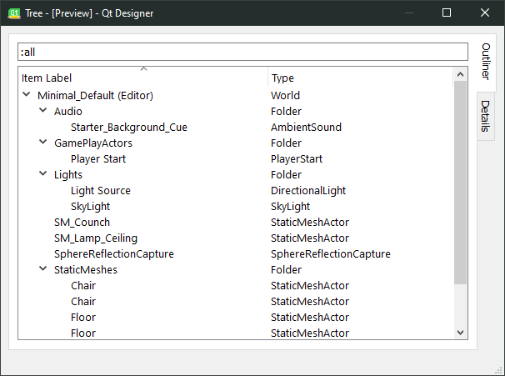Sort by the Item Label column header
The width and height of the screenshot is (505, 376).
coord(142,78)
